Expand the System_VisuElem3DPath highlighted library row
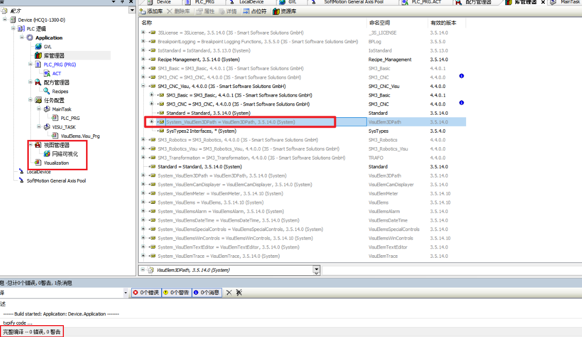The height and width of the screenshot is (337, 582). click(x=151, y=122)
